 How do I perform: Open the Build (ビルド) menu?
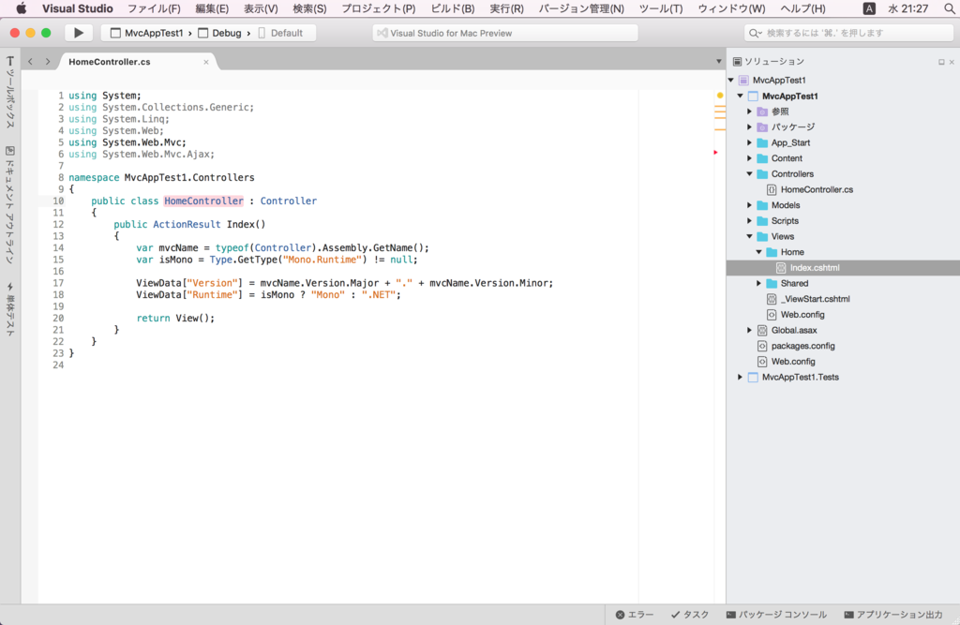pyautogui.click(x=453, y=8)
